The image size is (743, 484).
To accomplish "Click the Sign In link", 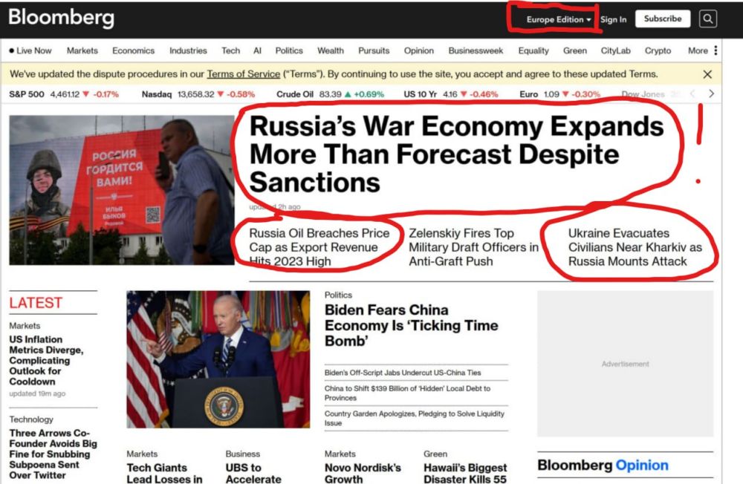I will tap(613, 19).
